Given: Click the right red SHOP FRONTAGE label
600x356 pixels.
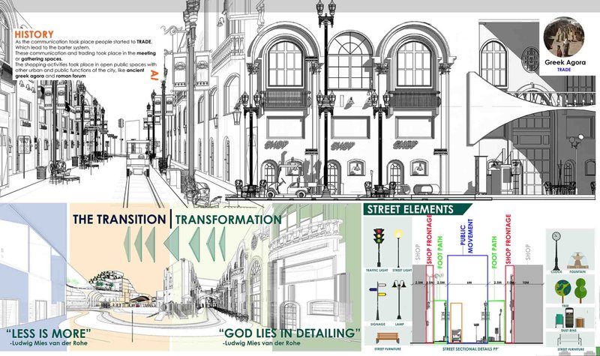Looking at the screenshot, I should (x=508, y=239).
